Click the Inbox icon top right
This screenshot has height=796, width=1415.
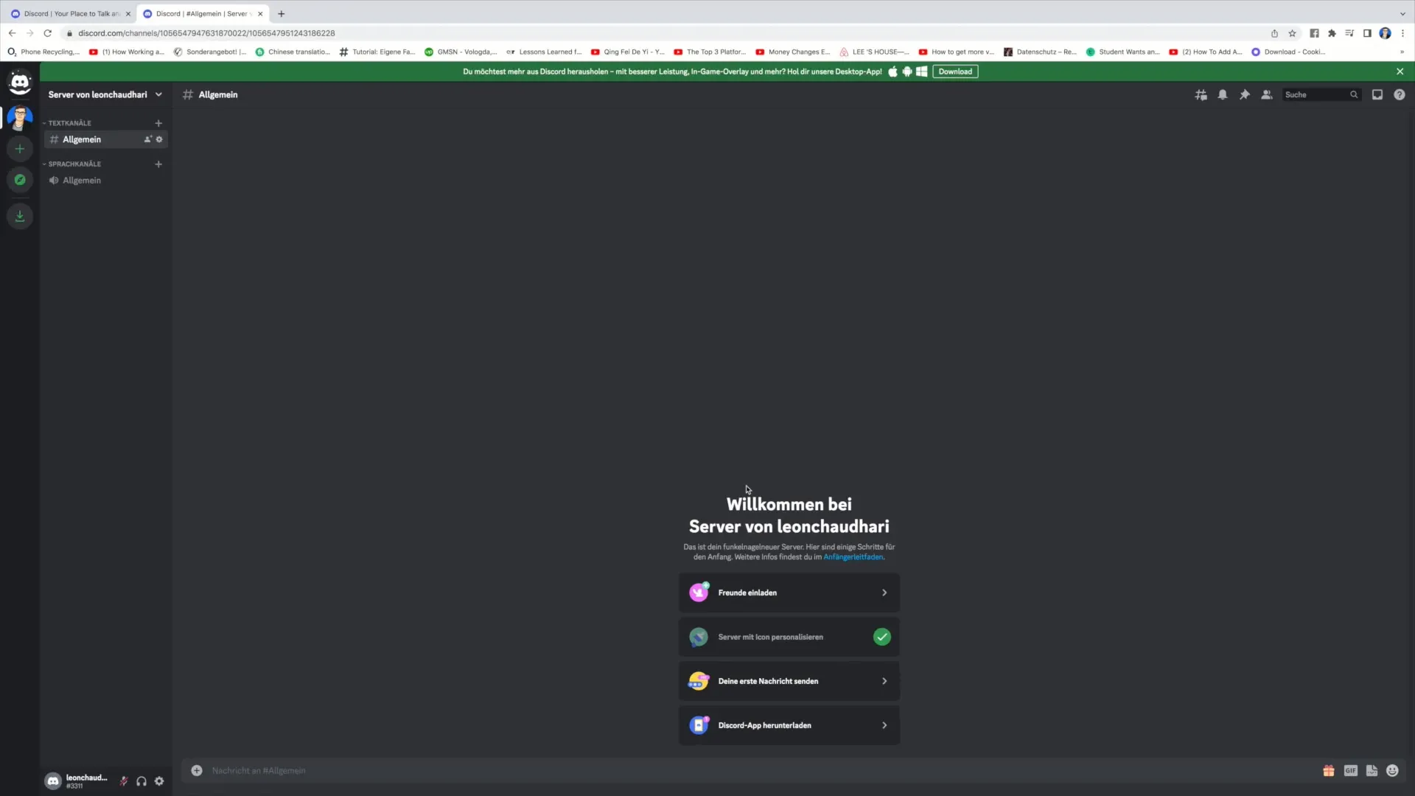(x=1378, y=94)
